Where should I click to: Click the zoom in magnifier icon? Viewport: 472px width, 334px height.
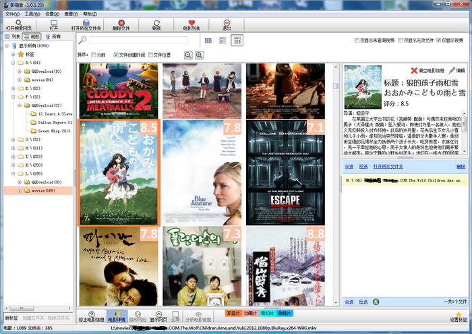click(200, 55)
